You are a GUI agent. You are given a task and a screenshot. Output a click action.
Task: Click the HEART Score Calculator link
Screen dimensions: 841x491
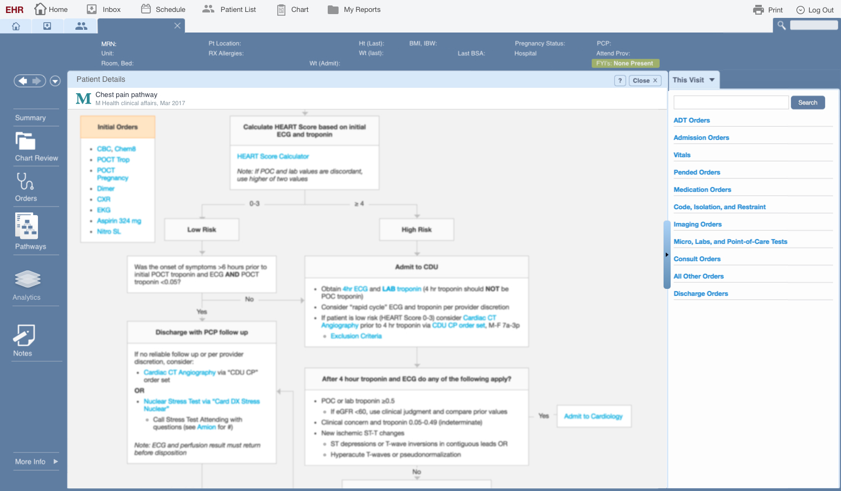[x=273, y=156]
